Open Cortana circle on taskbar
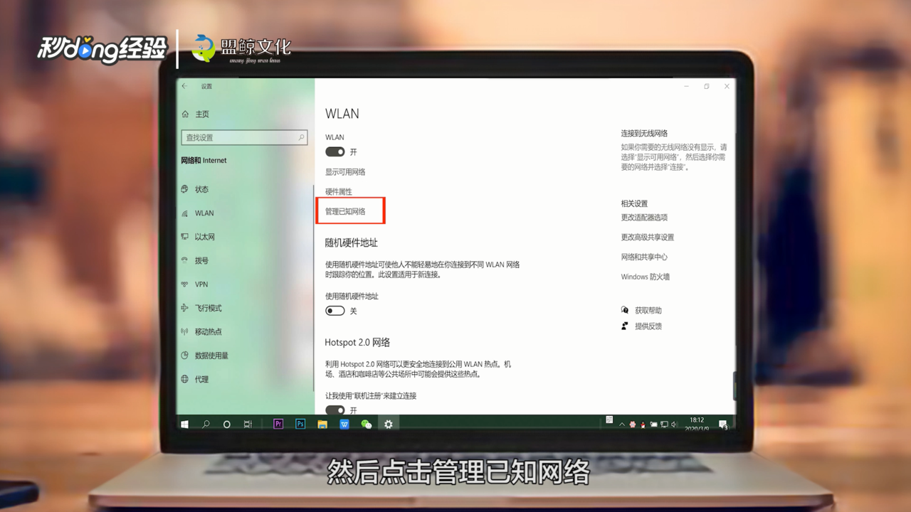 point(226,424)
